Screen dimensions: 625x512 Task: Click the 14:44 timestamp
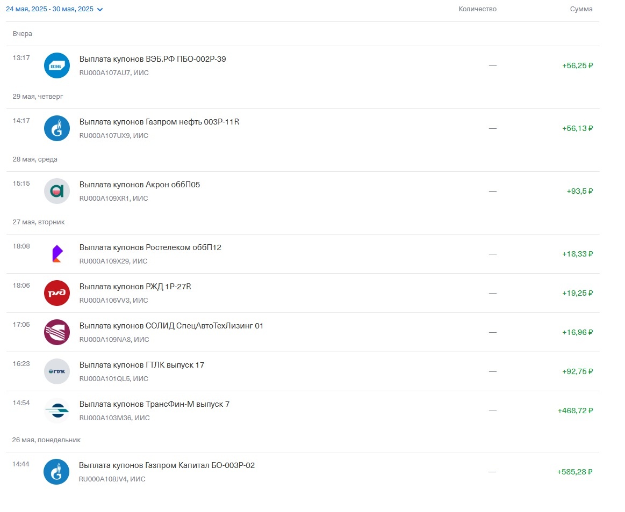point(21,465)
